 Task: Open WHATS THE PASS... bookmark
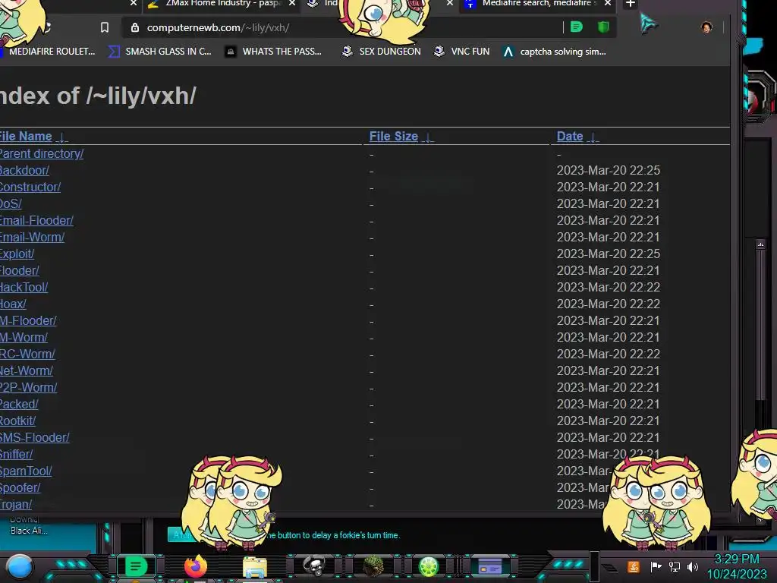tap(273, 52)
